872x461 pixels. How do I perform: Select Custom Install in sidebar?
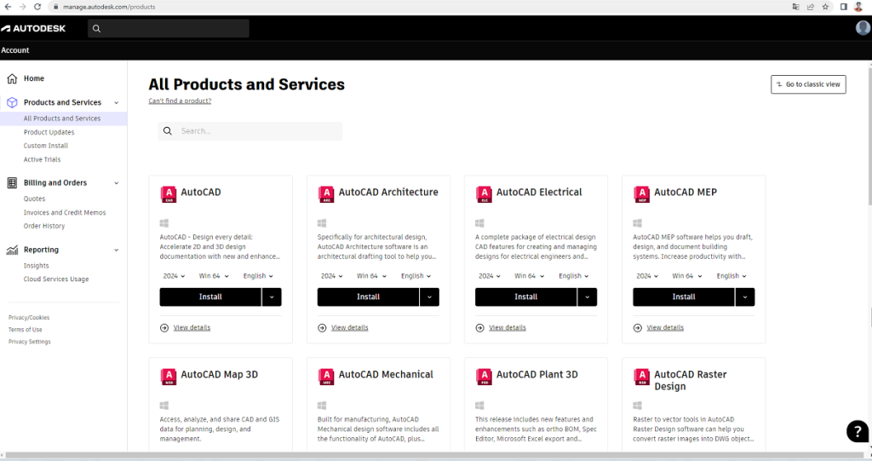[x=46, y=146]
